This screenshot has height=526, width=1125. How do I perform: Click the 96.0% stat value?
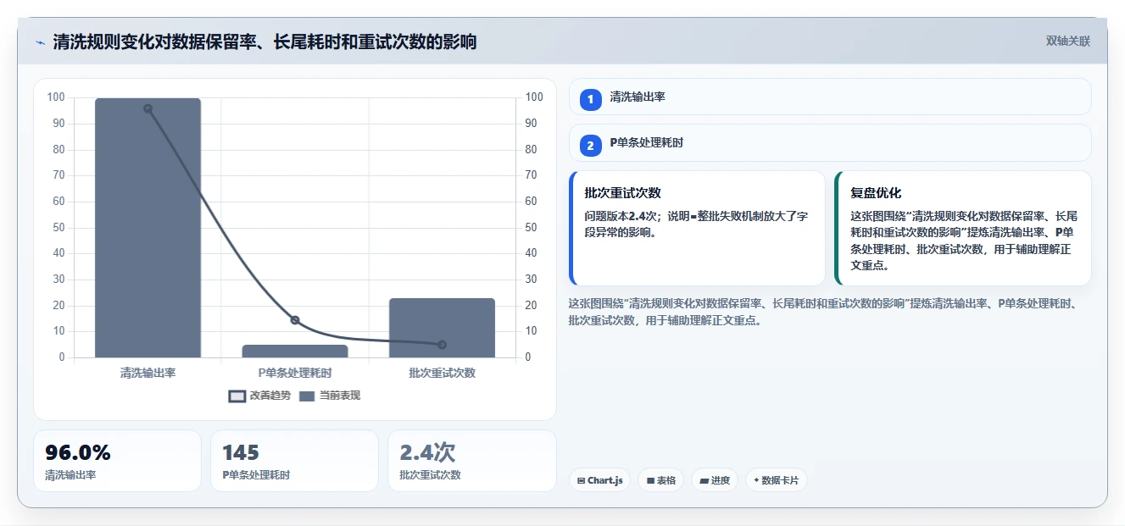[x=78, y=452]
